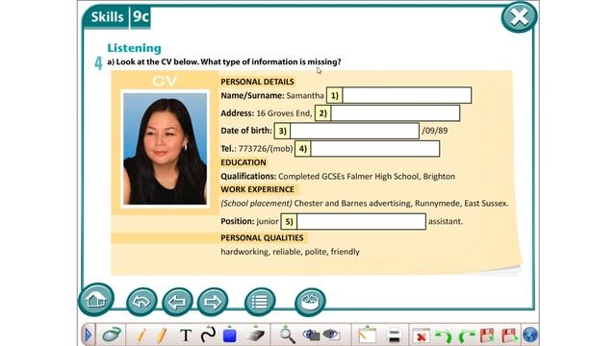This screenshot has height=346, width=616.
Task: Select the thin pencil tool
Action: [x=141, y=335]
